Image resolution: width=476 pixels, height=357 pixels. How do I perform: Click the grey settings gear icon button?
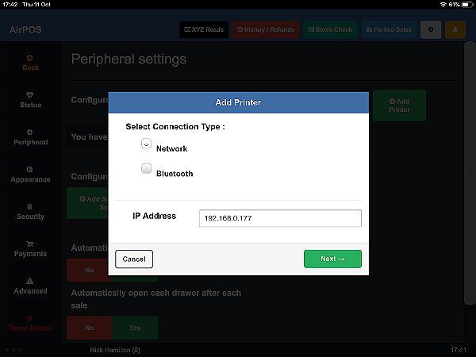pyautogui.click(x=431, y=30)
